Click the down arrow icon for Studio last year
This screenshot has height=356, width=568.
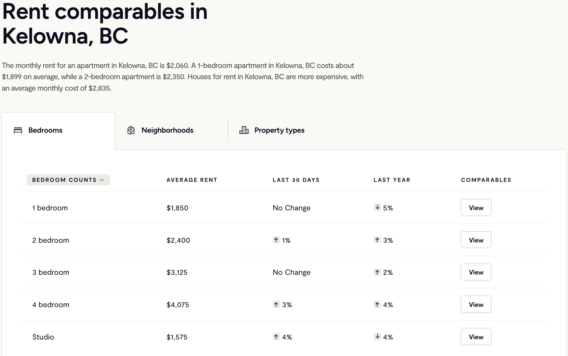377,337
